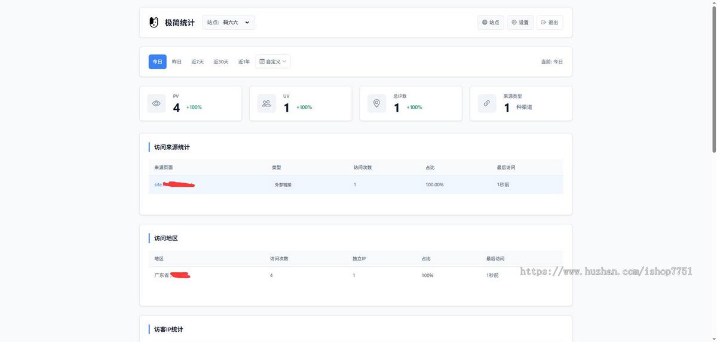Click the PV value 4
This screenshot has width=717, height=342.
click(176, 108)
